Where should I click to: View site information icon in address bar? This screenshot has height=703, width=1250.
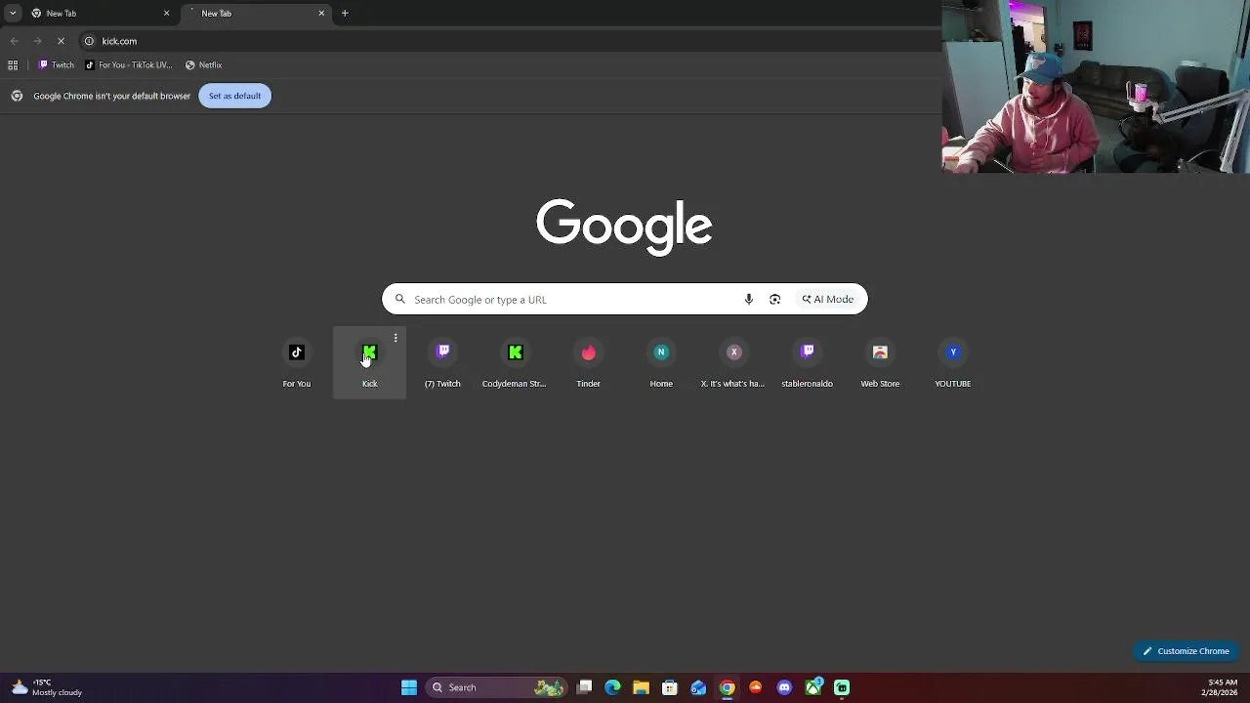[89, 41]
